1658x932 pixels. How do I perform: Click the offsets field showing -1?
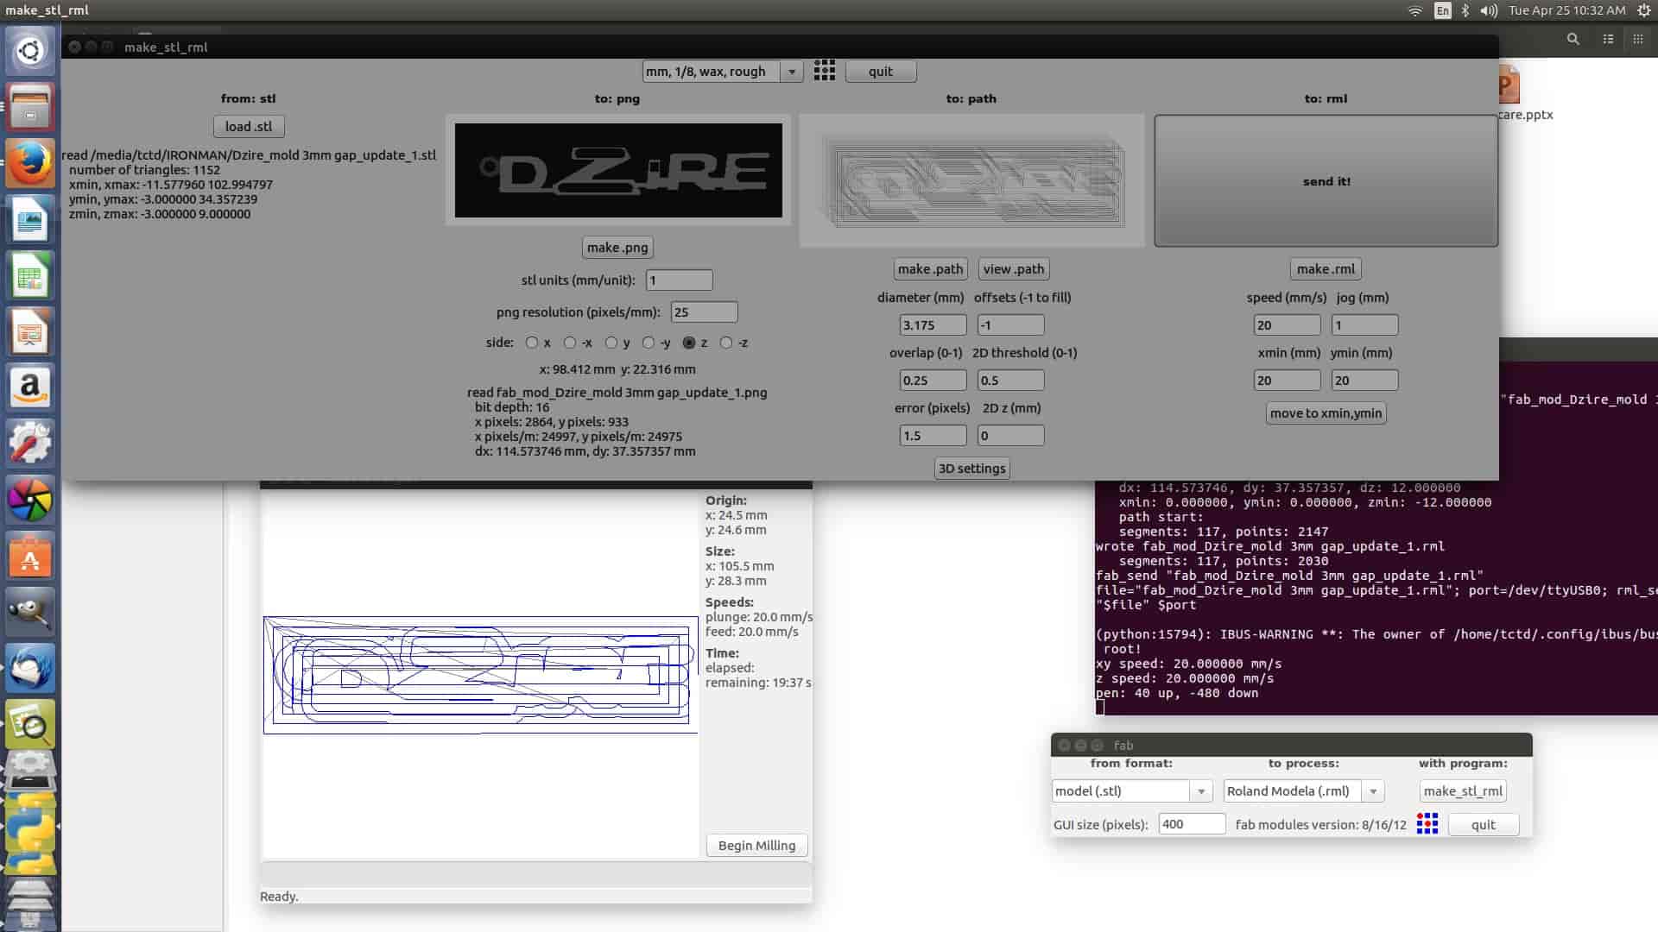[x=1011, y=325]
